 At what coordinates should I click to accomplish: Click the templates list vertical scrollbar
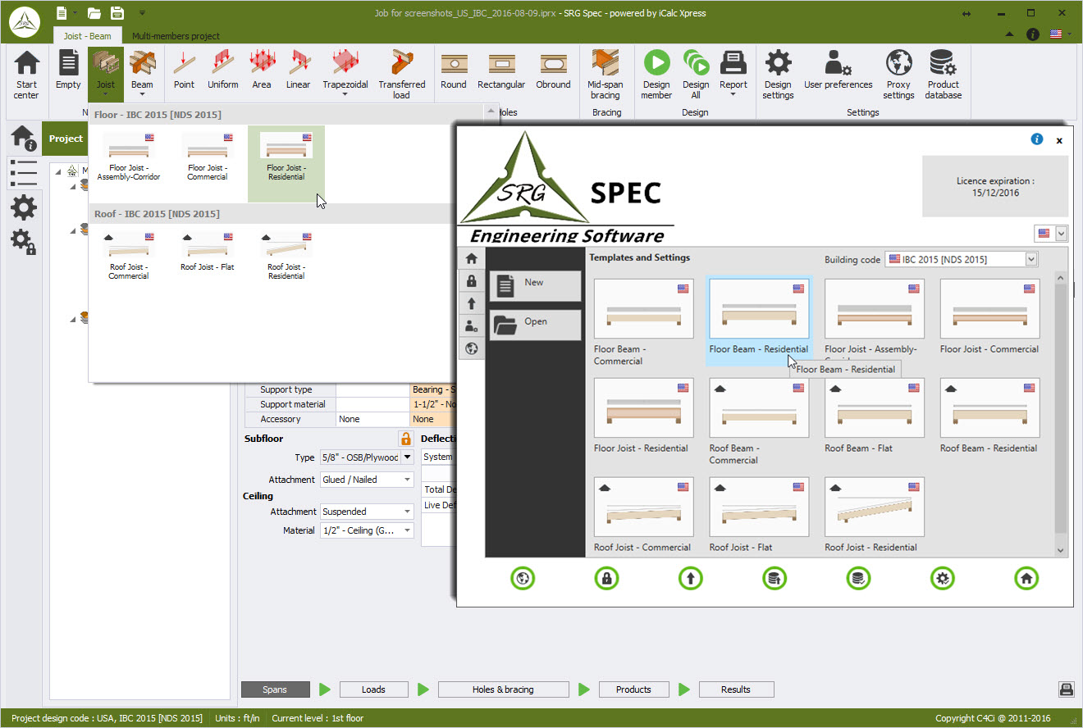click(x=1061, y=415)
